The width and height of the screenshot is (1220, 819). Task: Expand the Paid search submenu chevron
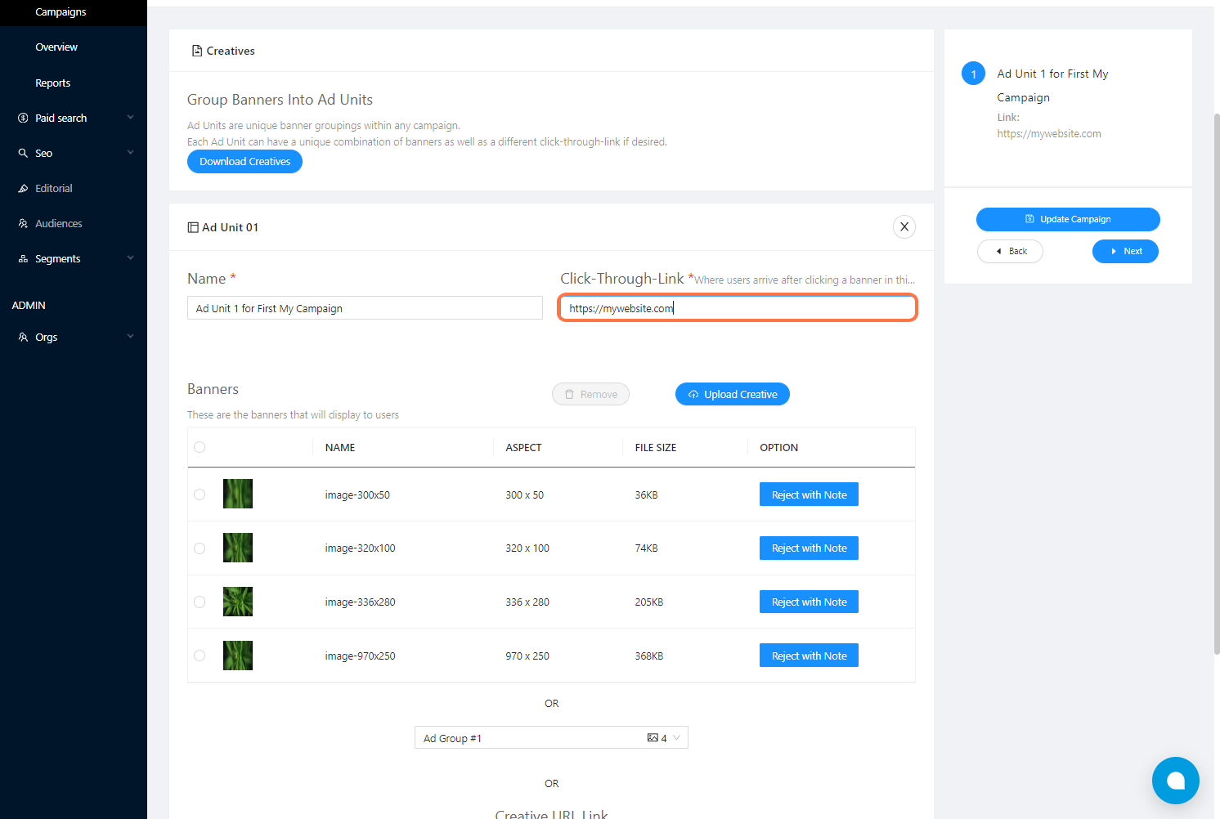[x=130, y=118]
